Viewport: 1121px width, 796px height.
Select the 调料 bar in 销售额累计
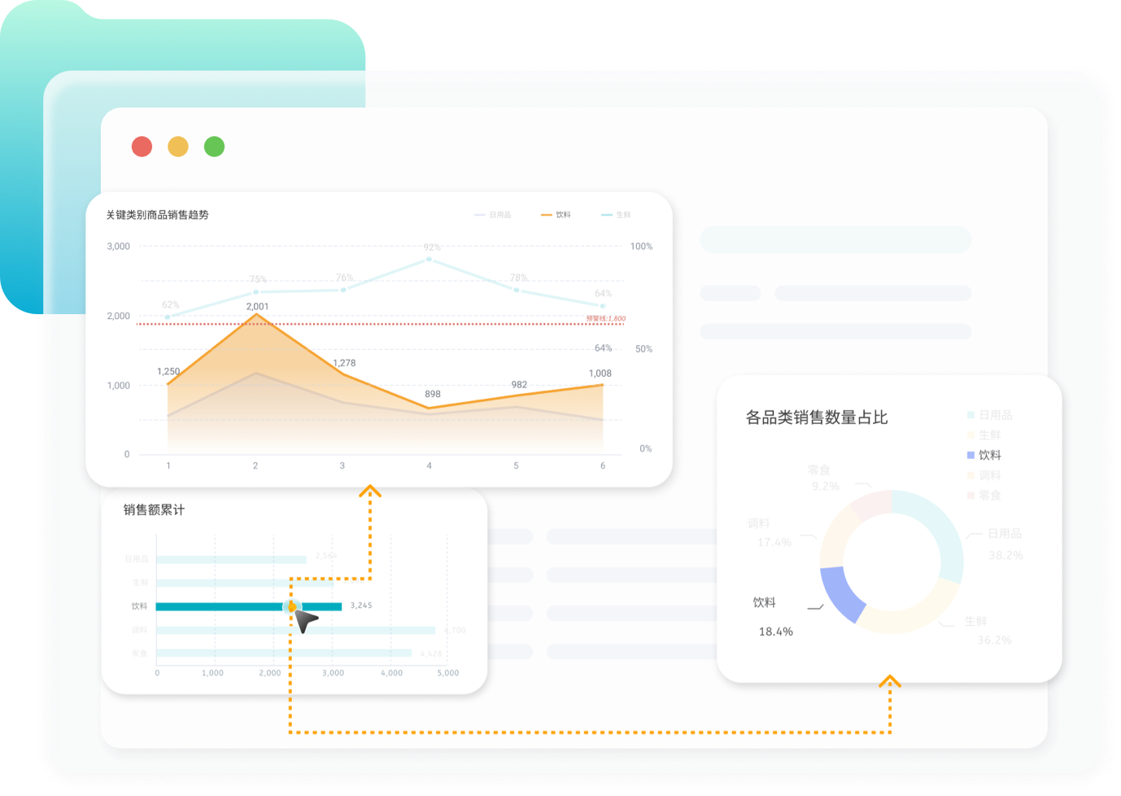(x=296, y=630)
